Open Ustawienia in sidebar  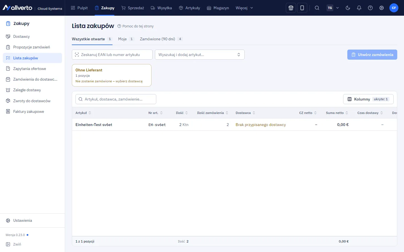coord(32,220)
